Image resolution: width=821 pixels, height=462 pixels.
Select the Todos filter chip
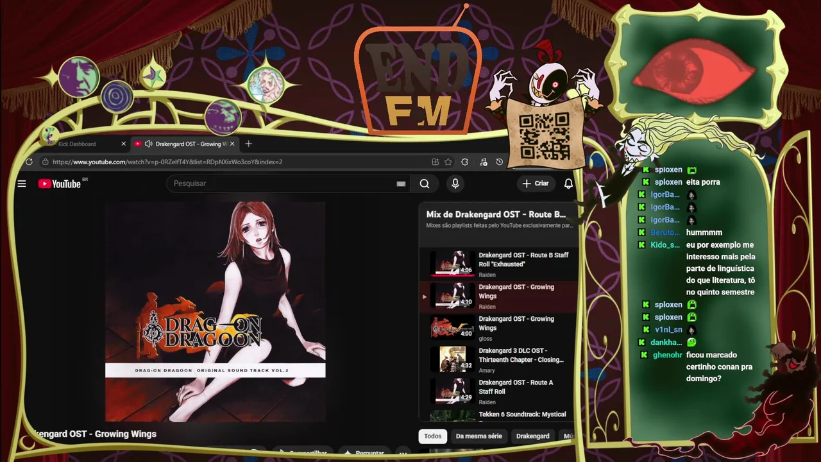pos(433,436)
